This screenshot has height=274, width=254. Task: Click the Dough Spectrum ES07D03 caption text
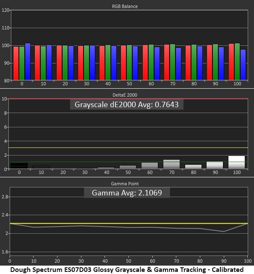coord(127,270)
